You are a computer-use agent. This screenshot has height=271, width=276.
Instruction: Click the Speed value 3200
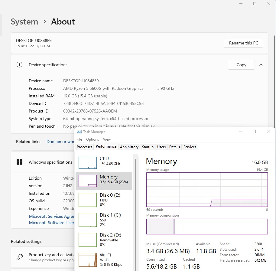[x=260, y=244]
